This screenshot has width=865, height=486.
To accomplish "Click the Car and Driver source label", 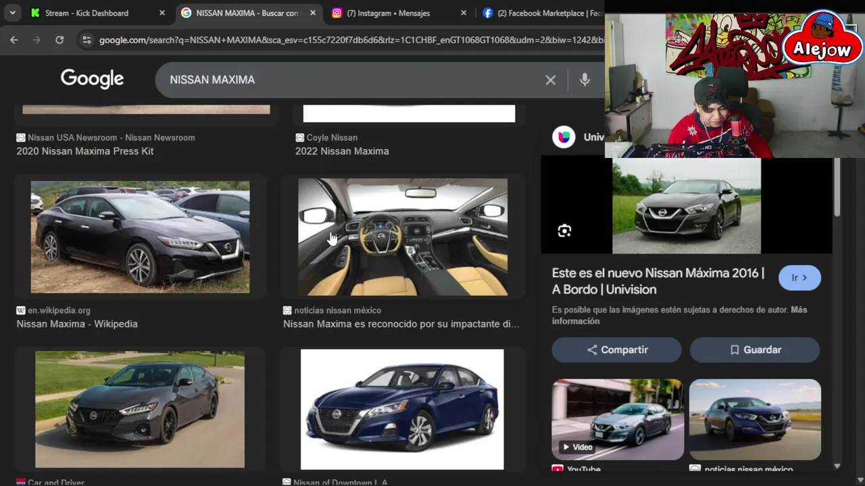I will [56, 482].
